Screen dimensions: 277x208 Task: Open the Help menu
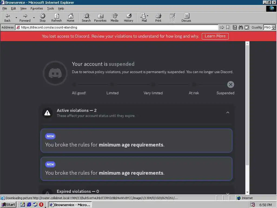(x=61, y=8)
